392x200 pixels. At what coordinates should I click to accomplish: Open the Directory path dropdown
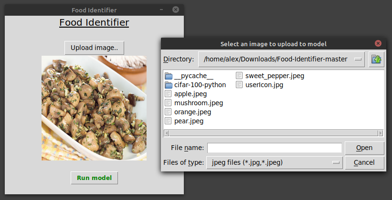(281, 60)
